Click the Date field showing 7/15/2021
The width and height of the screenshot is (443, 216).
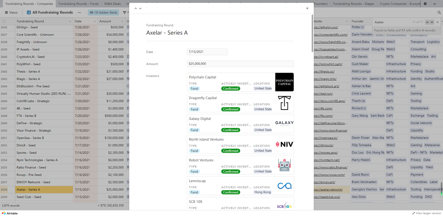pyautogui.click(x=207, y=52)
